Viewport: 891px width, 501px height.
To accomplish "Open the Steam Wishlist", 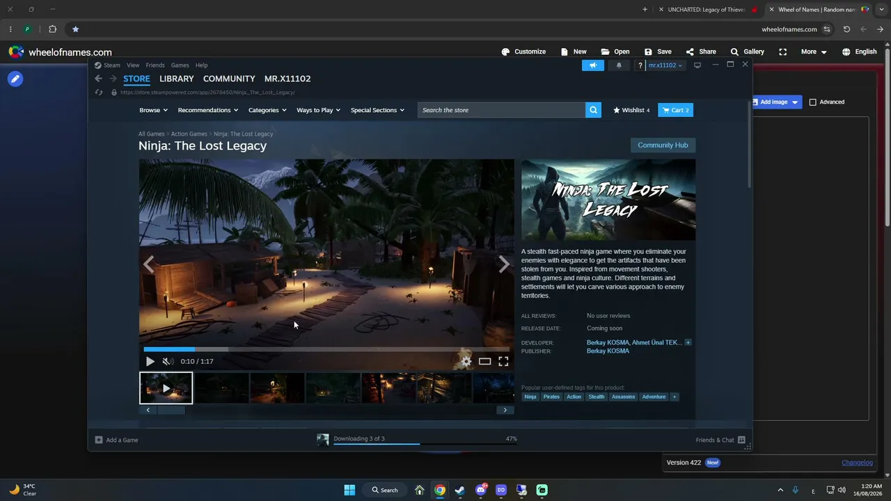I will (x=631, y=110).
